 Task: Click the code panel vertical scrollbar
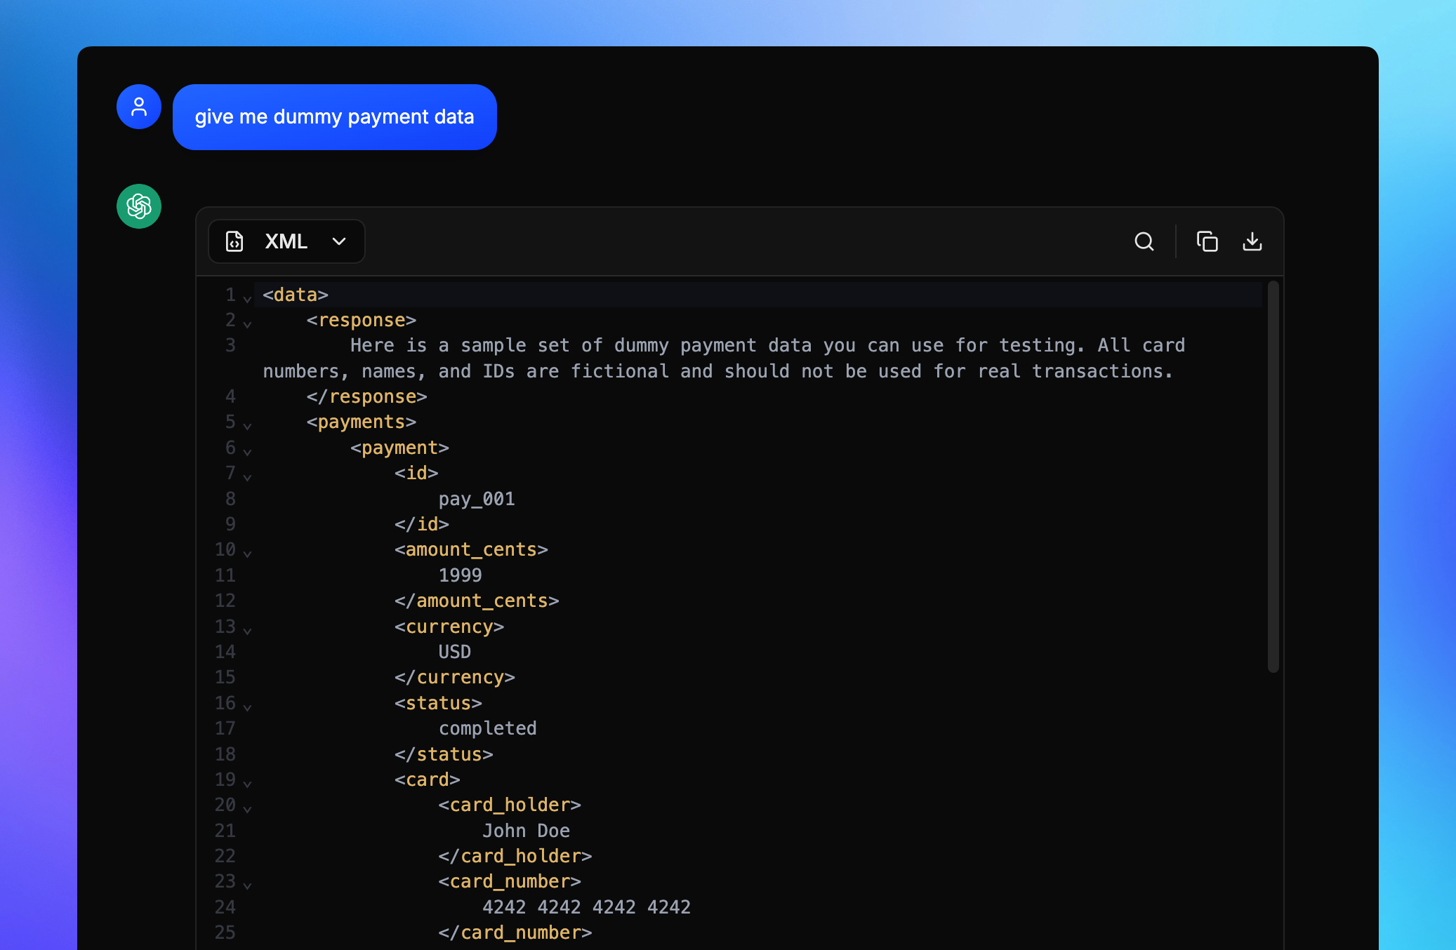(1273, 477)
